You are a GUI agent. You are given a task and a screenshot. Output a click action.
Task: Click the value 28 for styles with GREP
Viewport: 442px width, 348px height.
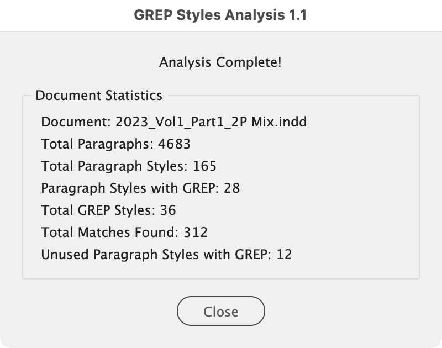[232, 188]
